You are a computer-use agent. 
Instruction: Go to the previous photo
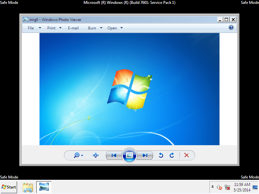coord(114,155)
